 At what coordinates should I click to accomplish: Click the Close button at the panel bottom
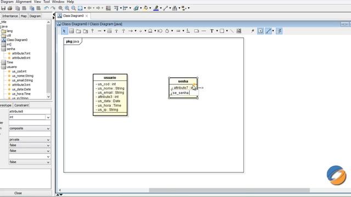18,193
